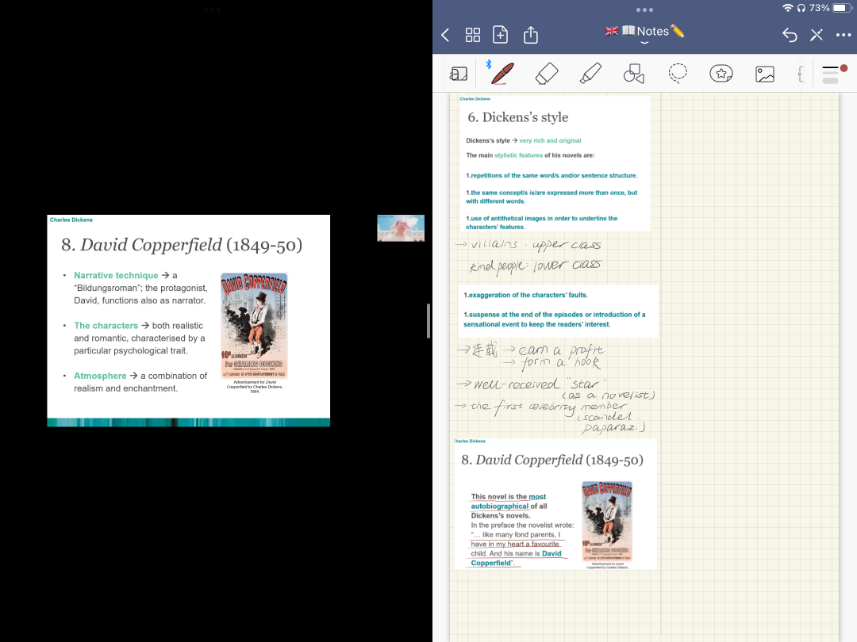The image size is (857, 642).
Task: Select the Lasso selection tool
Action: [x=677, y=74]
